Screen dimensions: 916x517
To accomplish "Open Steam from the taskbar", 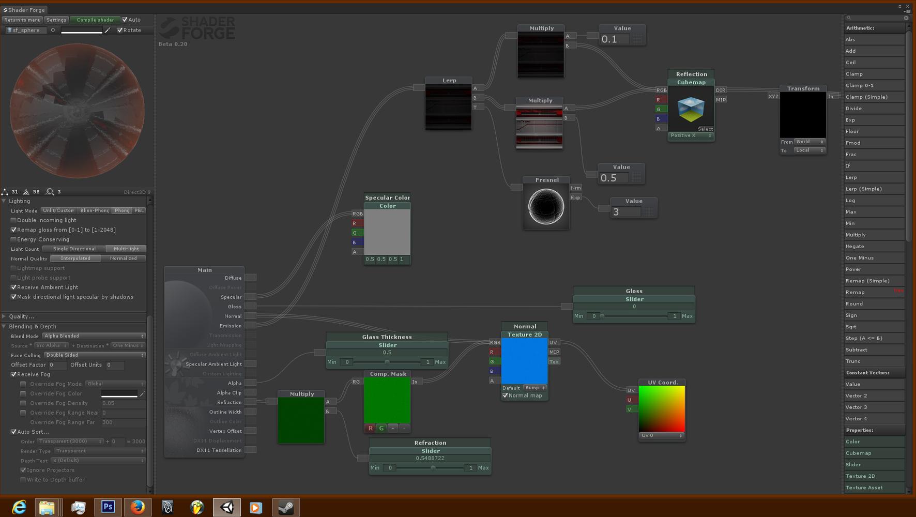I will tap(286, 507).
